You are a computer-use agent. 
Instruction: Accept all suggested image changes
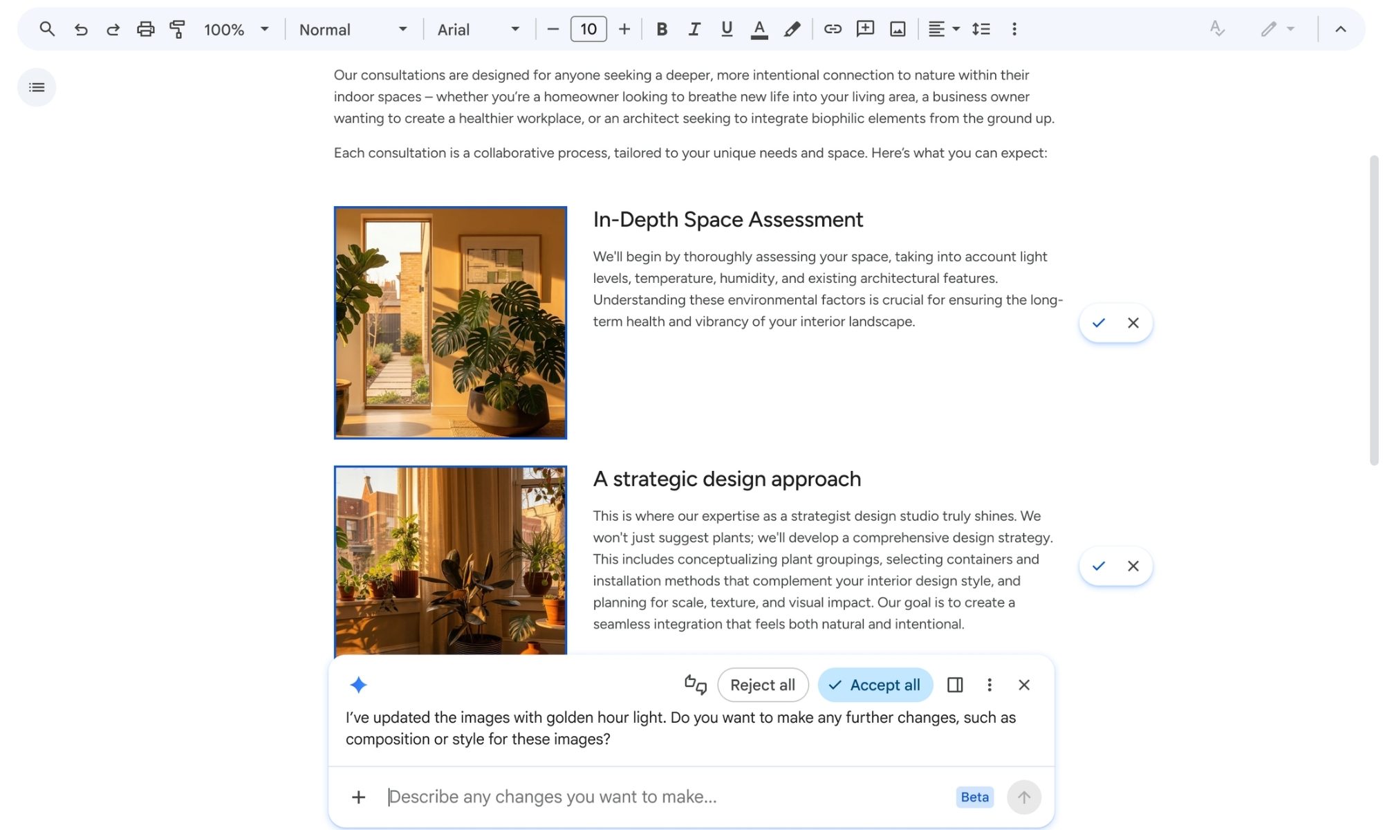(875, 685)
